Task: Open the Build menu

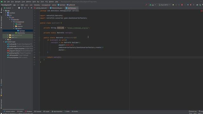Action: (x=34, y=2)
